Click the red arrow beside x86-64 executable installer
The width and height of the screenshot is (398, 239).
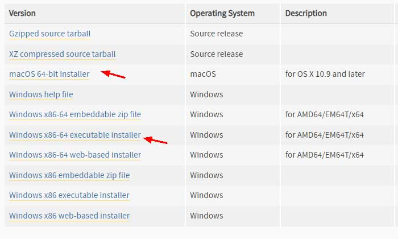[x=156, y=139]
